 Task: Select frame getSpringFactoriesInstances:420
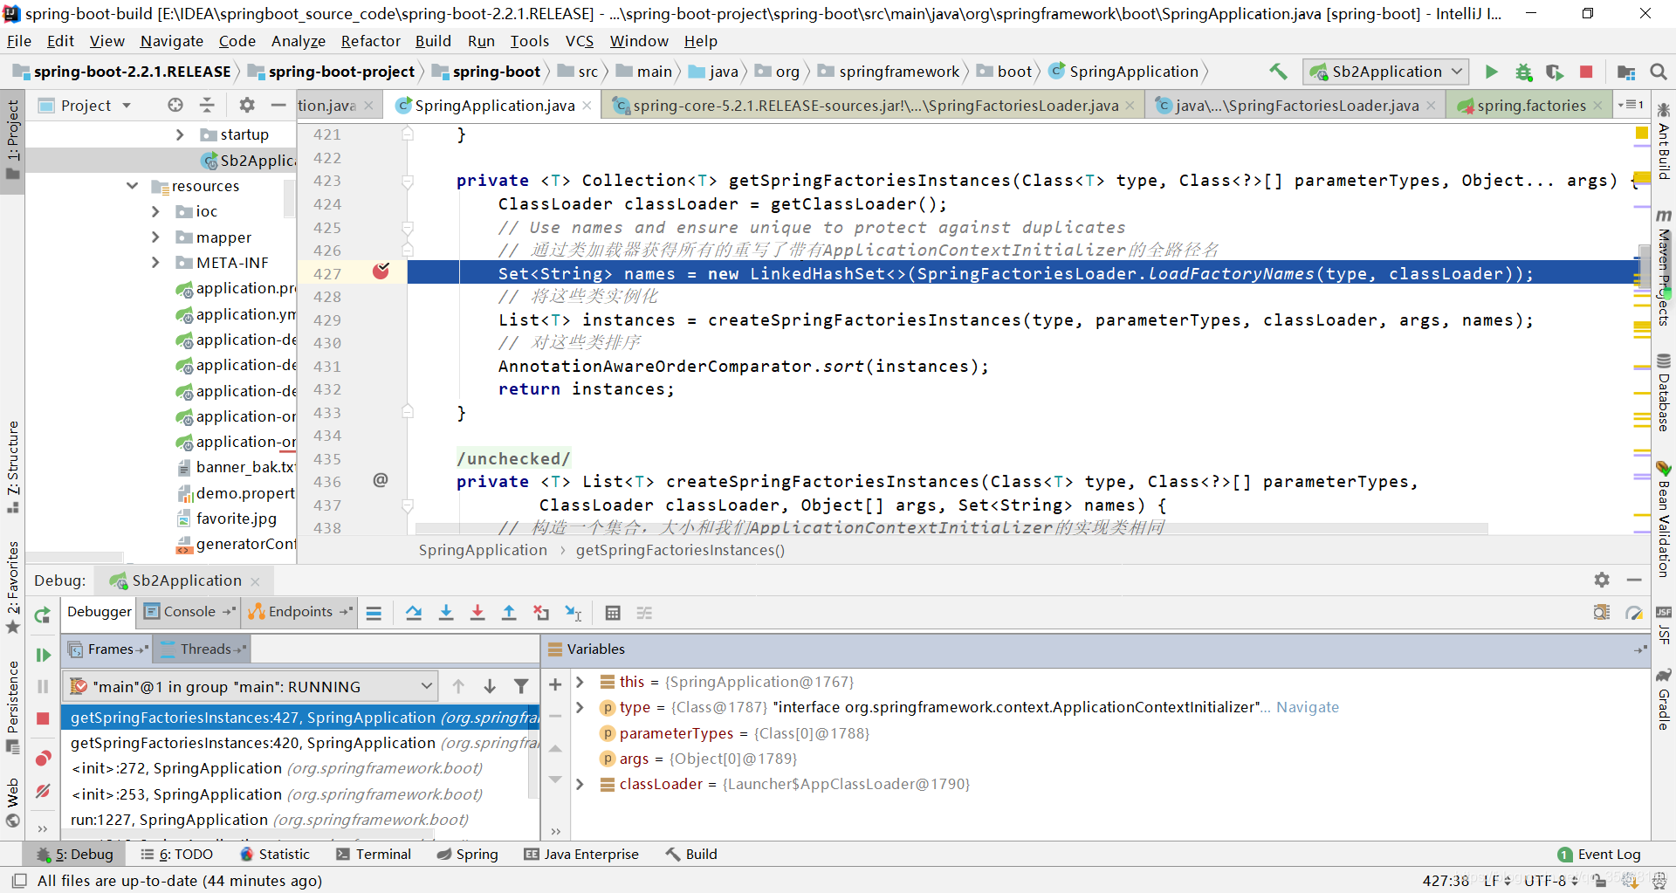tap(300, 743)
